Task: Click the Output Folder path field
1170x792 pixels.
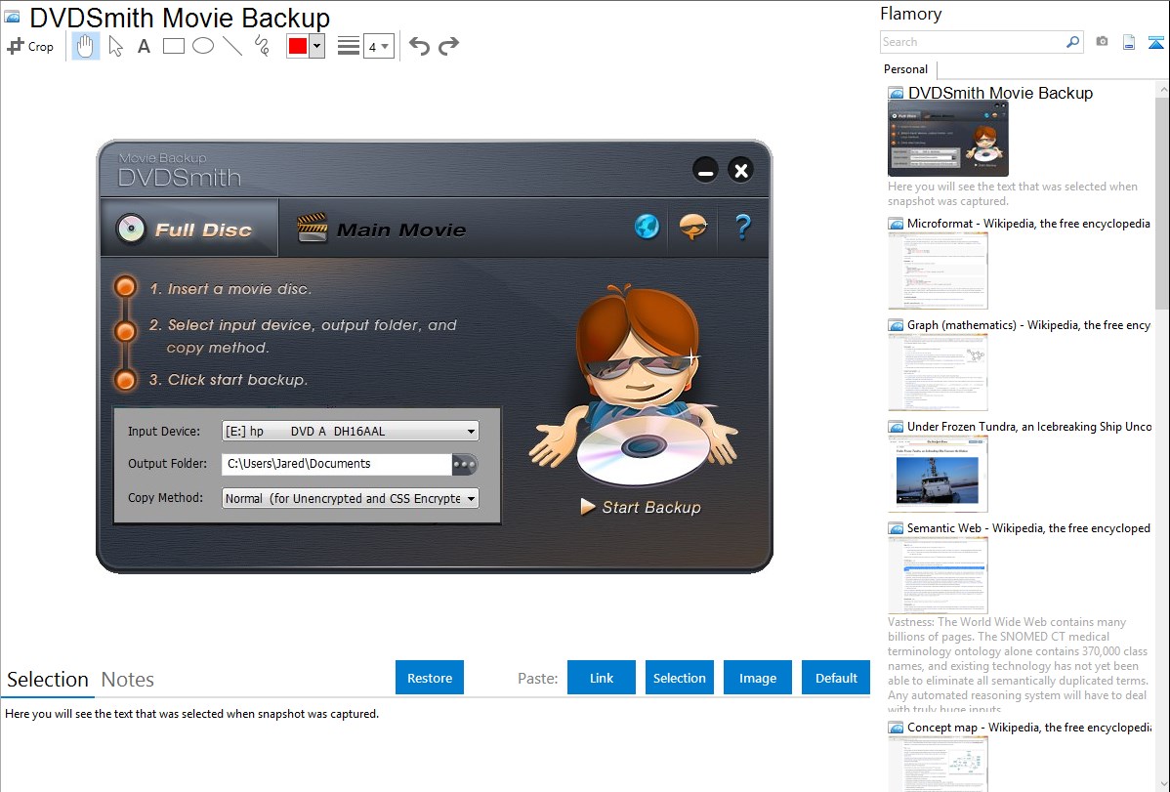Action: 337,464
